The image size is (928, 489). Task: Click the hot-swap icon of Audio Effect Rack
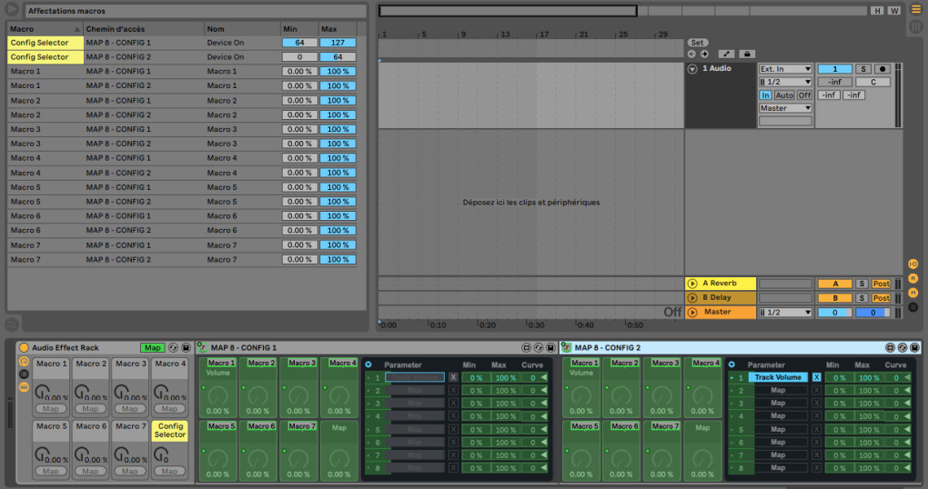174,348
